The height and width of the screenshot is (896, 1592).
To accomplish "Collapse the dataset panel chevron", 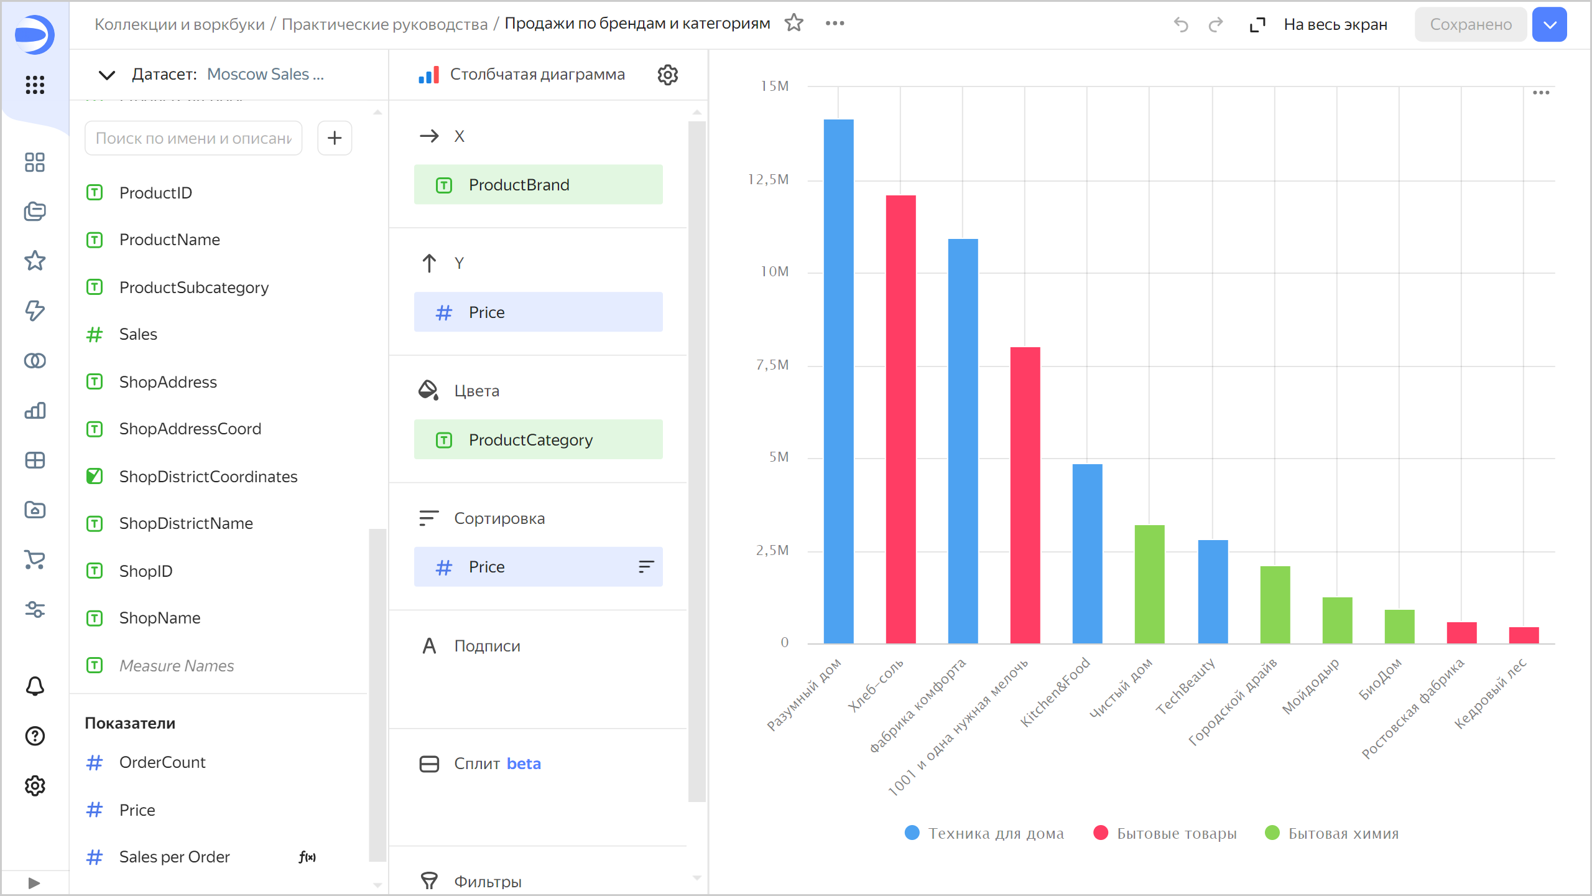I will pos(107,75).
